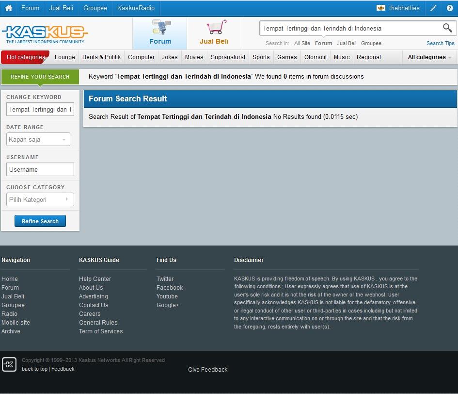The height and width of the screenshot is (394, 458).
Task: Go to the Berita & Politik category
Action: point(101,57)
